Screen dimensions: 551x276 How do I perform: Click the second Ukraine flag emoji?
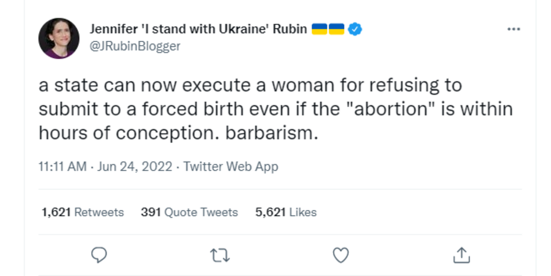[x=336, y=29]
